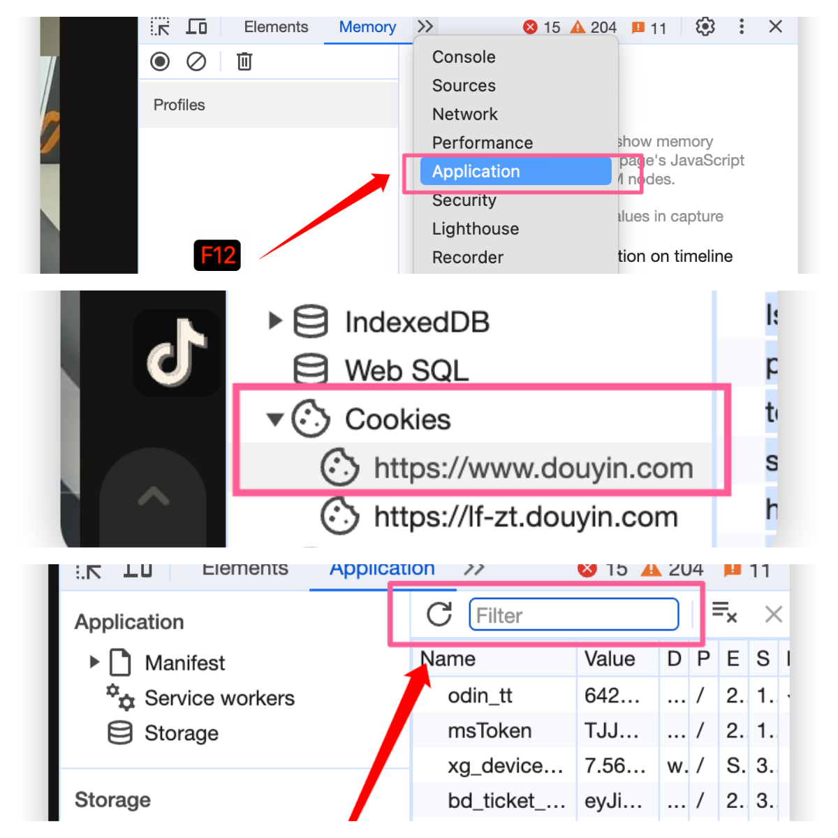This screenshot has height=838, width=838.
Task: Click the clear all profiles icon
Action: (196, 62)
